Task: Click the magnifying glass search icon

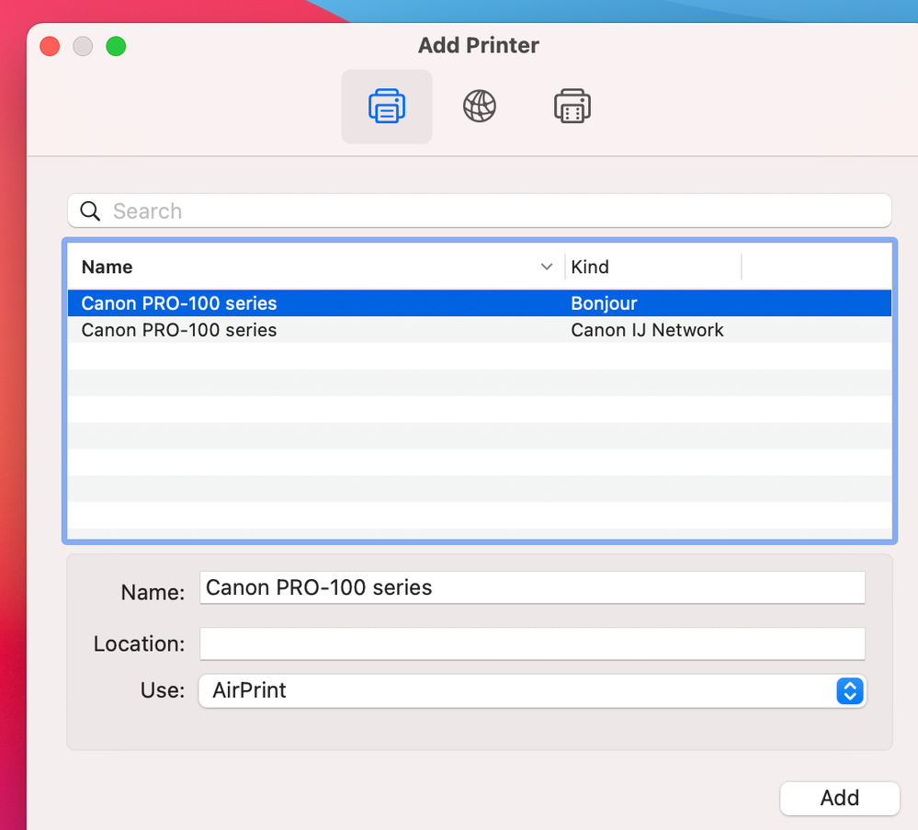Action: 90,211
